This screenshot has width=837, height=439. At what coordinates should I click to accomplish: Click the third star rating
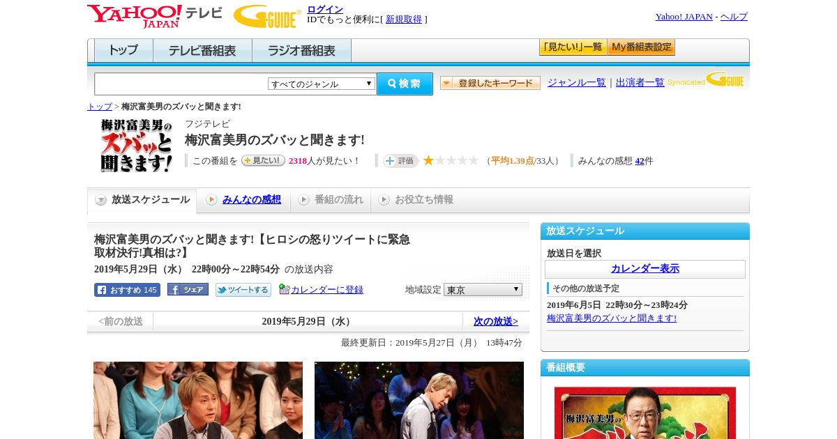pyautogui.click(x=451, y=160)
